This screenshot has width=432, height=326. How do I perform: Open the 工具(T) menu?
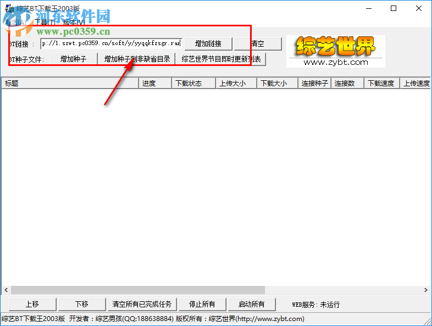[x=45, y=23]
